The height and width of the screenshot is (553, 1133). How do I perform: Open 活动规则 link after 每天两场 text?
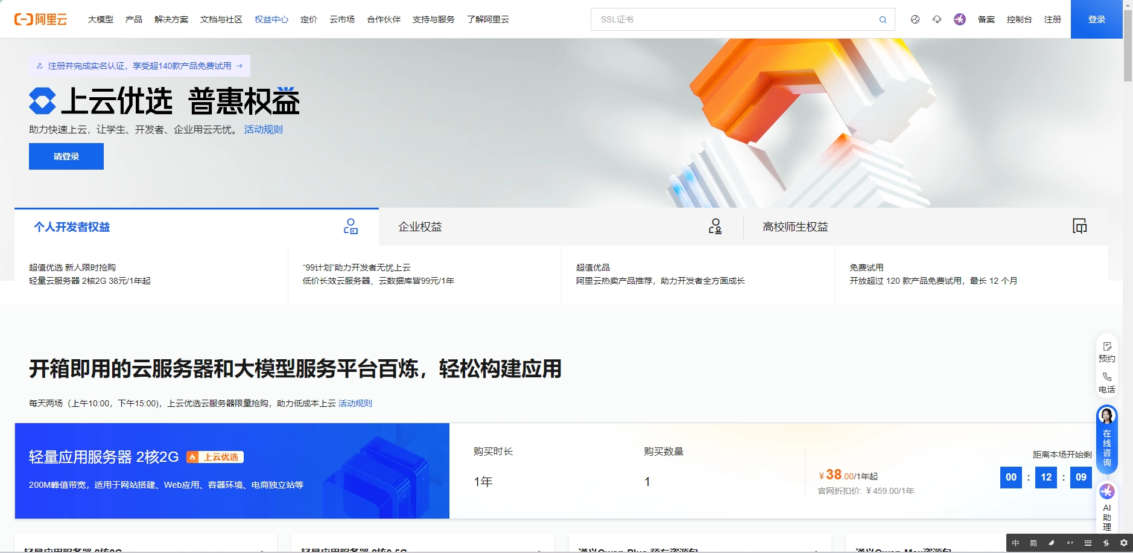[355, 403]
